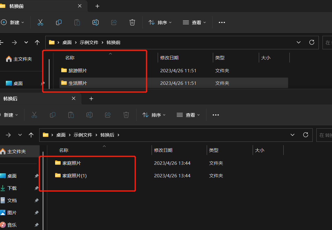The height and width of the screenshot is (230, 332).
Task: Open the See more menu with three dots
Action: click(222, 22)
